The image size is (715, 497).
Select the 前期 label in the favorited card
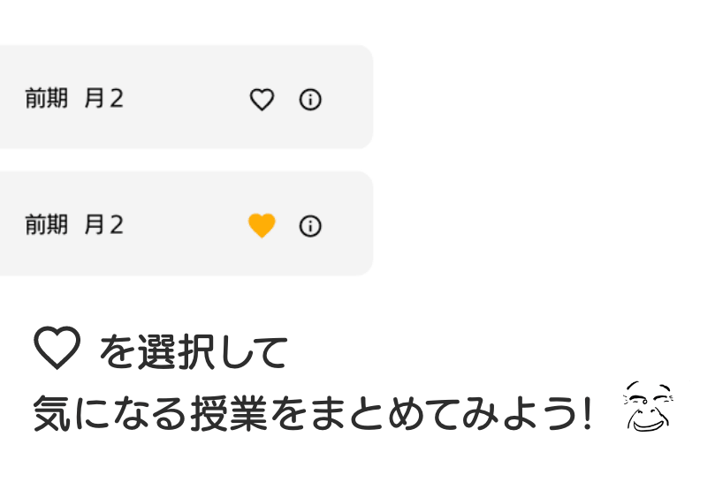coord(46,225)
